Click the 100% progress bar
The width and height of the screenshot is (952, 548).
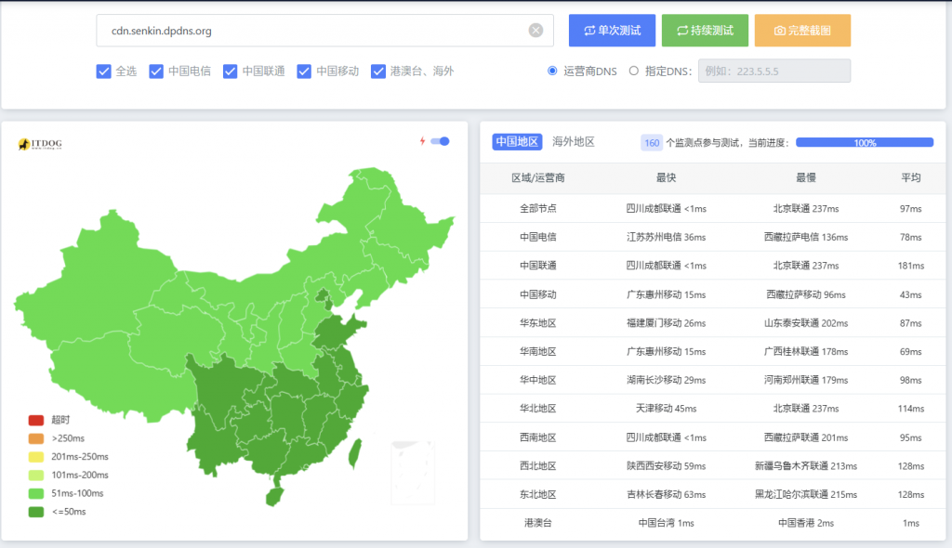[865, 143]
